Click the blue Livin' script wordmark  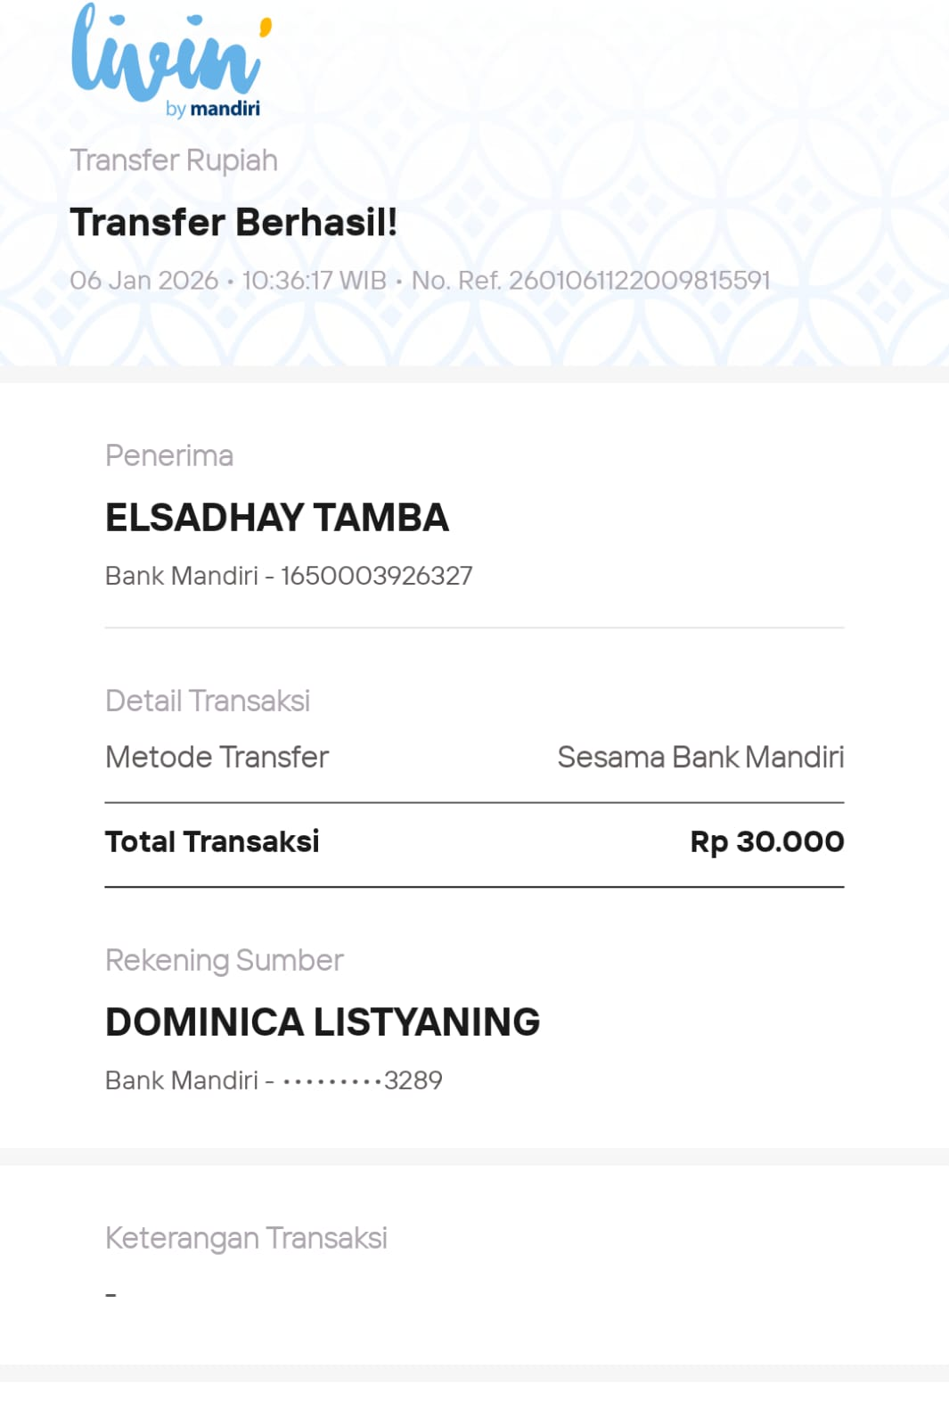[168, 55]
